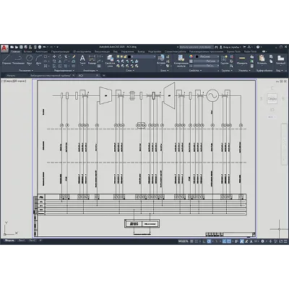The image size is (289, 289).
Task: Select the Line (Отрезок) drawing tool
Action: [7, 60]
